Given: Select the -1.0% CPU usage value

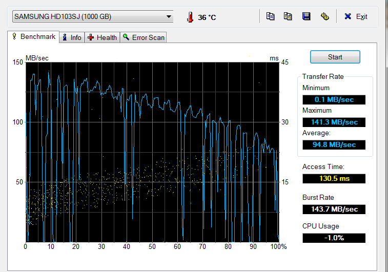Looking at the screenshot, I should (334, 238).
